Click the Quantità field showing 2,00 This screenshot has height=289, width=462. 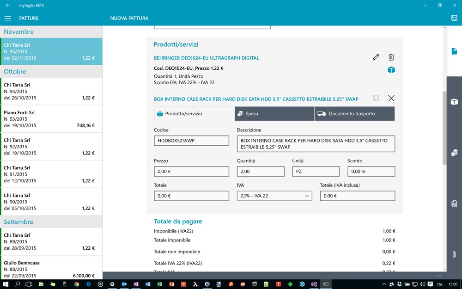(261, 172)
